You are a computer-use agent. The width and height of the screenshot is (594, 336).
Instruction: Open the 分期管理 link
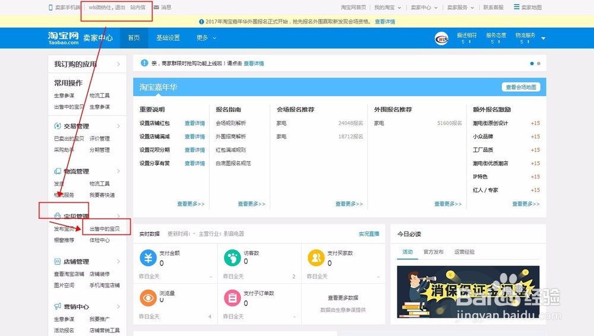coord(100,150)
